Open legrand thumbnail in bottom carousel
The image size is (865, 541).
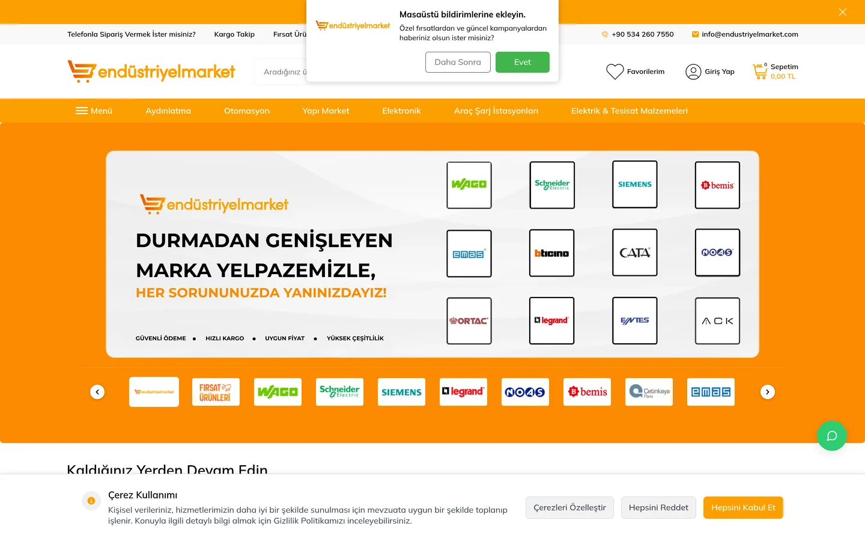(x=463, y=392)
